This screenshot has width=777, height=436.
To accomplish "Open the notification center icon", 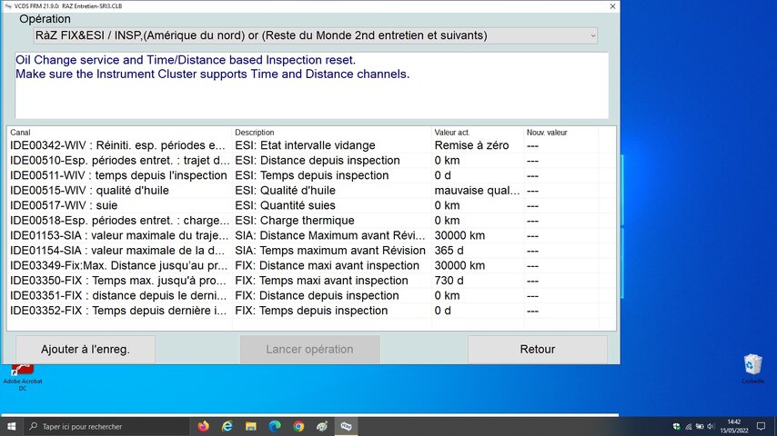I will point(762,426).
